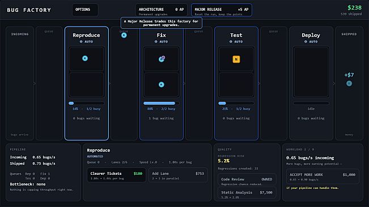
Task: Open the Options menu
Action: coord(85,10)
